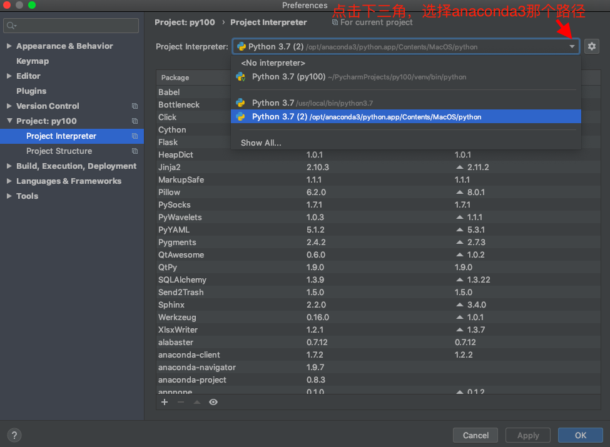This screenshot has width=610, height=447.
Task: Click upgrade arrow next to PyYAML 5.3.1
Action: pos(460,229)
